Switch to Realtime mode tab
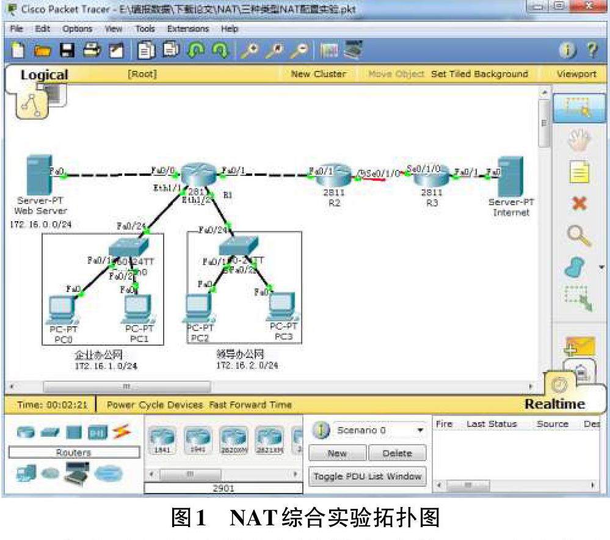The width and height of the screenshot is (610, 540). coord(554,404)
